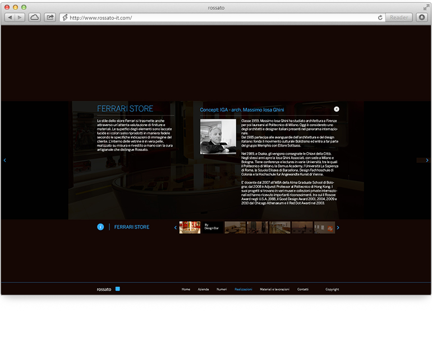
Task: Open Home in footer menu
Action: [x=186, y=289]
